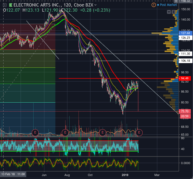
Task: Click the 68.50 price axis value
Action: pyautogui.click(x=185, y=127)
